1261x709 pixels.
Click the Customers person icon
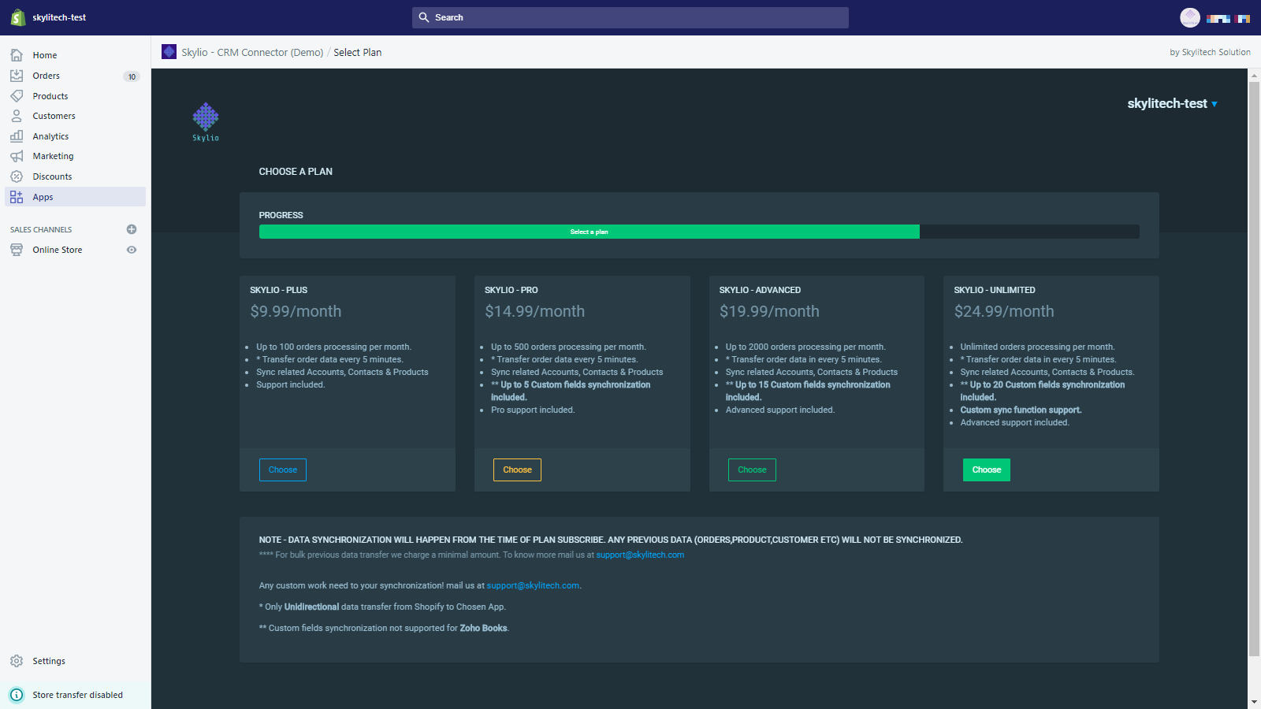[x=17, y=116]
